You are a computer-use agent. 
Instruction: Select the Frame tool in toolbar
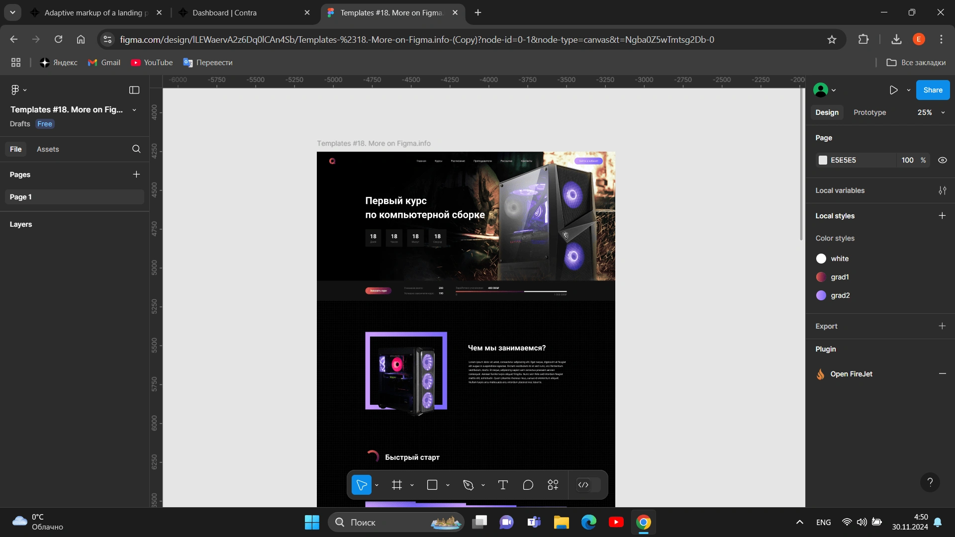click(x=396, y=485)
